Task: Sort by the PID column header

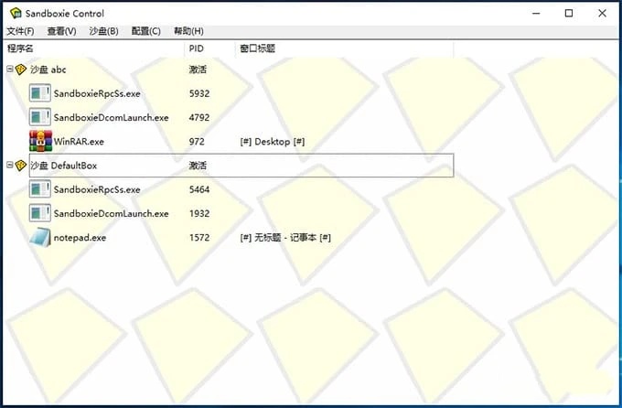Action: pos(209,48)
